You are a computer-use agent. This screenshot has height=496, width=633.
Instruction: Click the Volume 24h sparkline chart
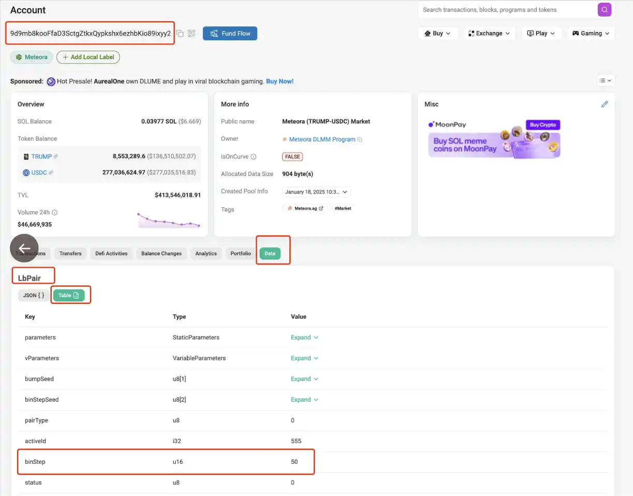(168, 220)
